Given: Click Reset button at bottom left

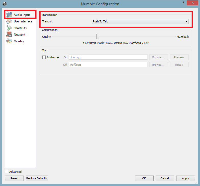Looking at the screenshot, I should (x=14, y=178).
